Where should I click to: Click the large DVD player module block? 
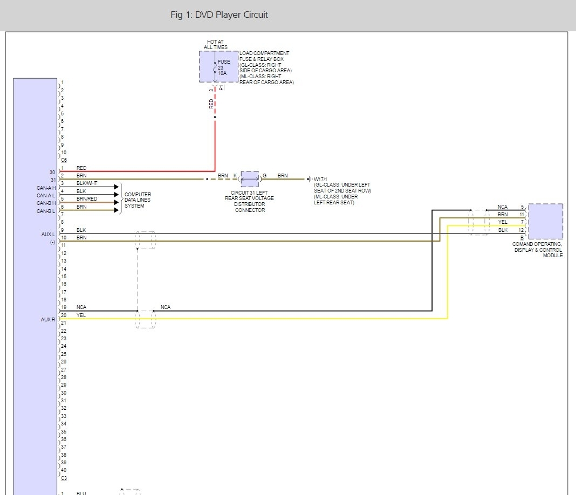tap(35, 286)
